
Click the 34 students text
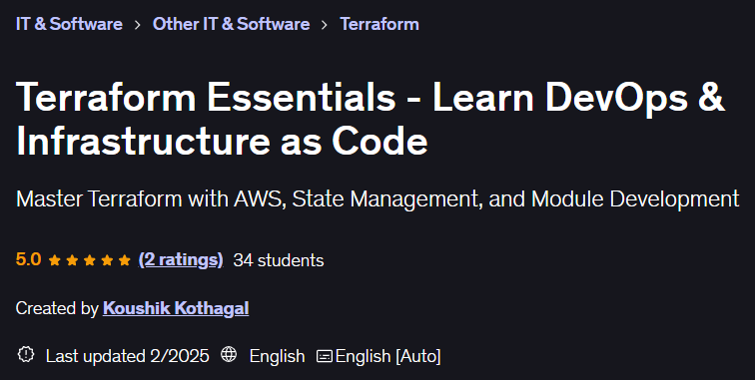coord(279,260)
